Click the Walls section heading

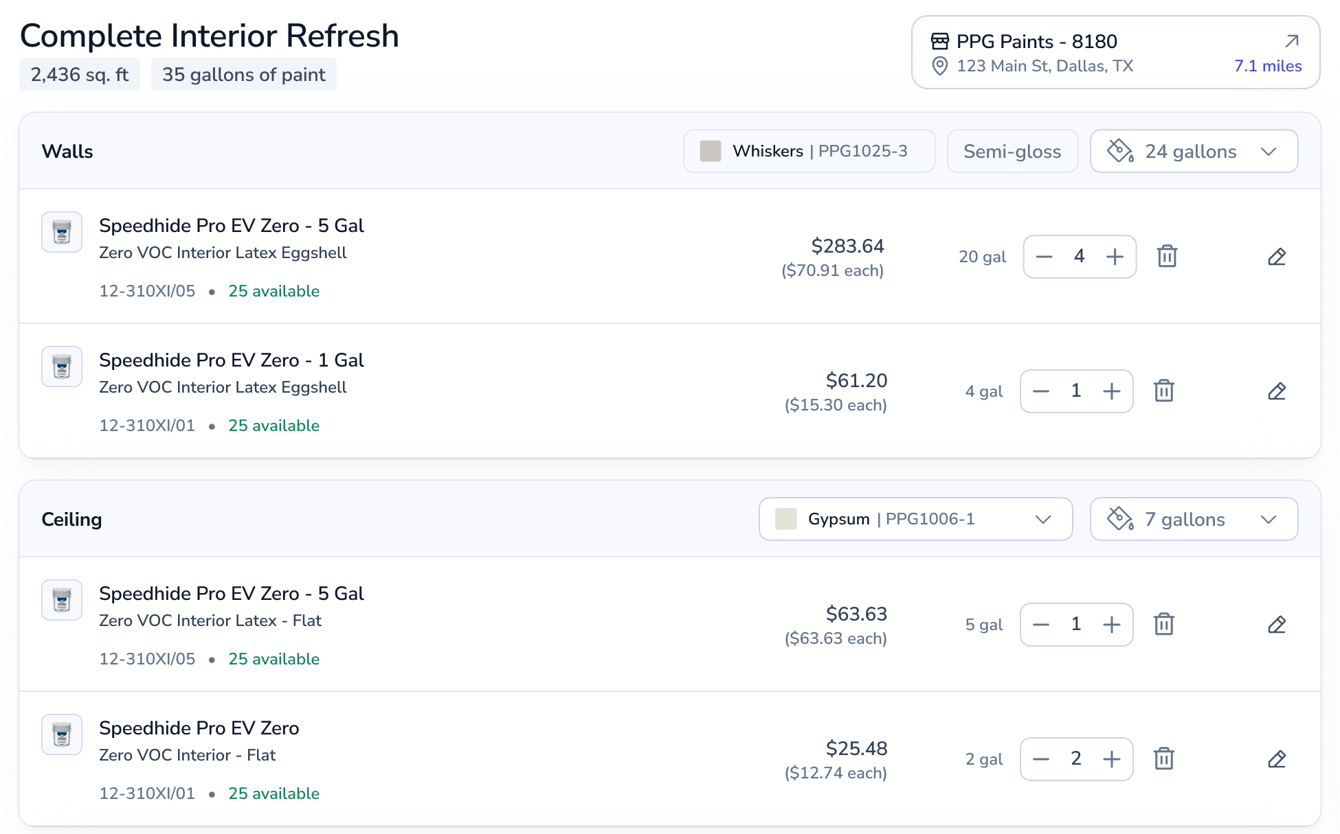point(67,151)
